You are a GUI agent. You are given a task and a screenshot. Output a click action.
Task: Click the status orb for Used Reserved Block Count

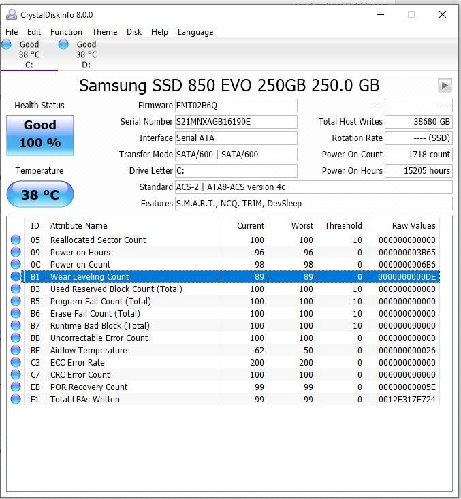16,289
